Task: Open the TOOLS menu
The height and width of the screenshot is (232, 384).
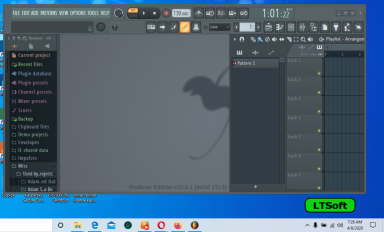Action: [x=93, y=13]
